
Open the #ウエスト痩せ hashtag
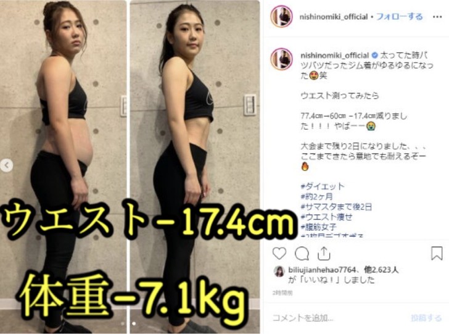327,217
